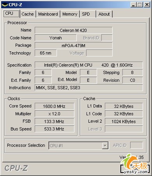The image size is (152, 176).
Task: Click the Instructions field MMX, SSE, SSE2, SSE3
Action: 89,88
